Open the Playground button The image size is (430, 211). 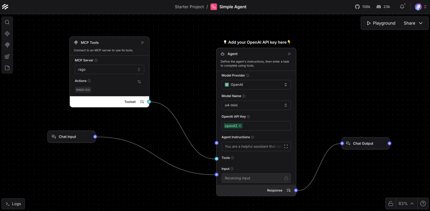(x=381, y=23)
